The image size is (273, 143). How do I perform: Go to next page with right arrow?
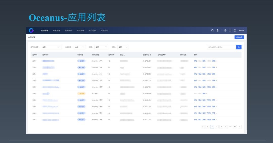pyautogui.click(x=240, y=127)
